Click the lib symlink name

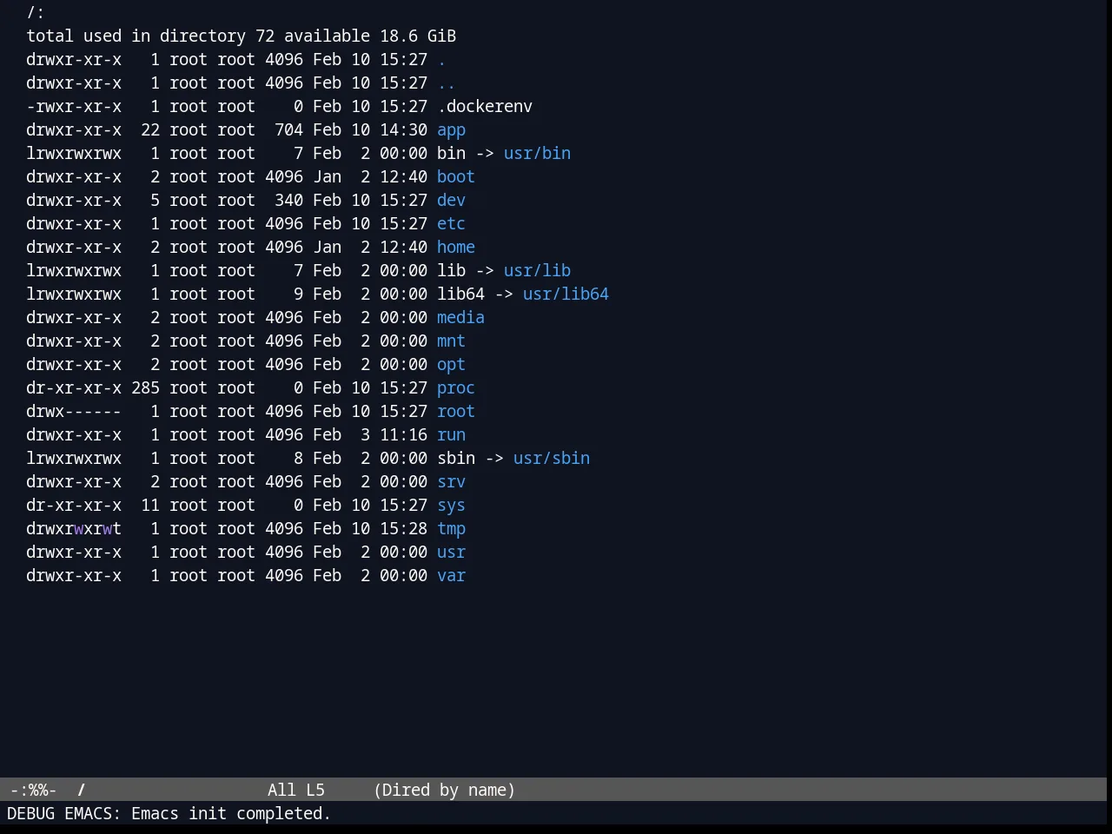pyautogui.click(x=451, y=270)
